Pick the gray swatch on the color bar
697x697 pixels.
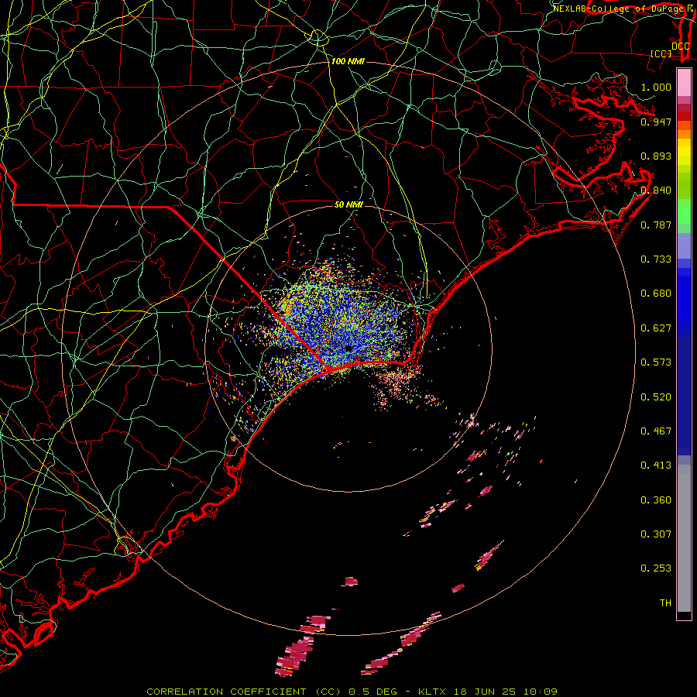pos(684,538)
